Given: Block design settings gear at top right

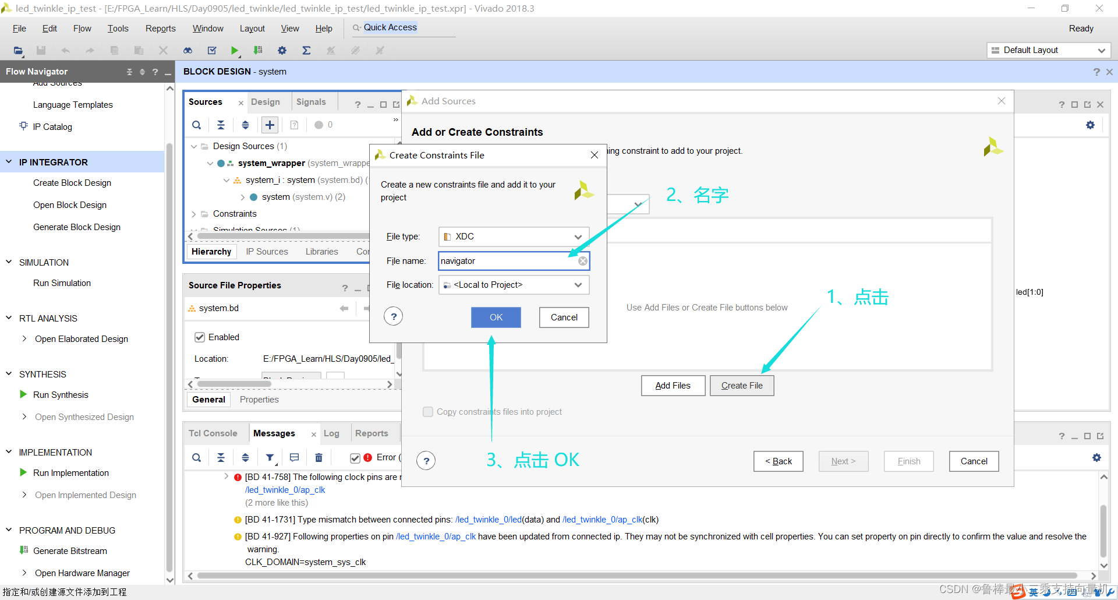Looking at the screenshot, I should [1090, 125].
